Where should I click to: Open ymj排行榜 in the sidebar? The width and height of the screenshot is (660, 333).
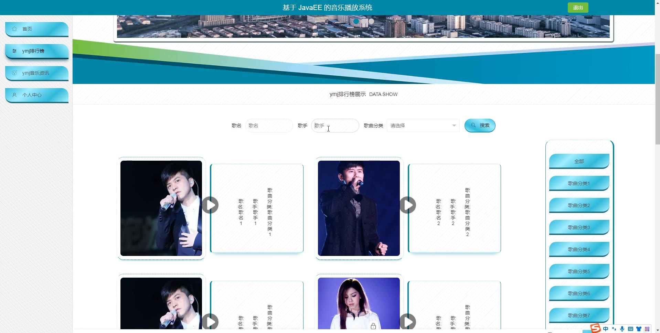[x=37, y=51]
